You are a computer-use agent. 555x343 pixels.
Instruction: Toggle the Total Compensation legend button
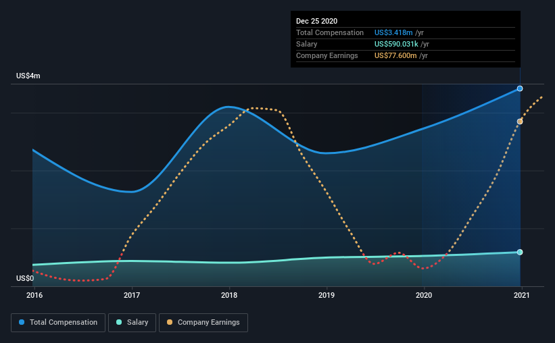click(x=58, y=323)
